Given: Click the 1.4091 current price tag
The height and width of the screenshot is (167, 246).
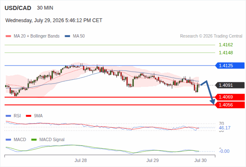Looking at the screenshot, I should (230, 85).
